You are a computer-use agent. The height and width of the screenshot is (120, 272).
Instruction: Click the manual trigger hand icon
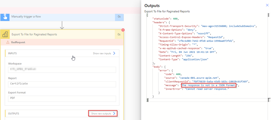pos(5,17)
